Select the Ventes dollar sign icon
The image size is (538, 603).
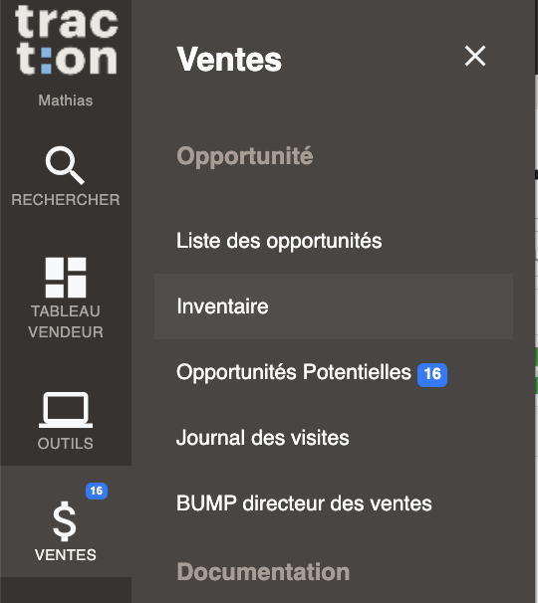pos(65,521)
